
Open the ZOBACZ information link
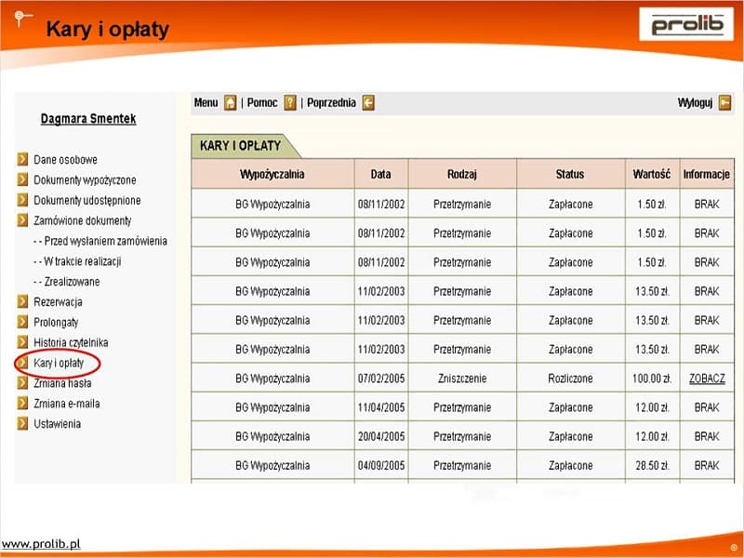(707, 379)
